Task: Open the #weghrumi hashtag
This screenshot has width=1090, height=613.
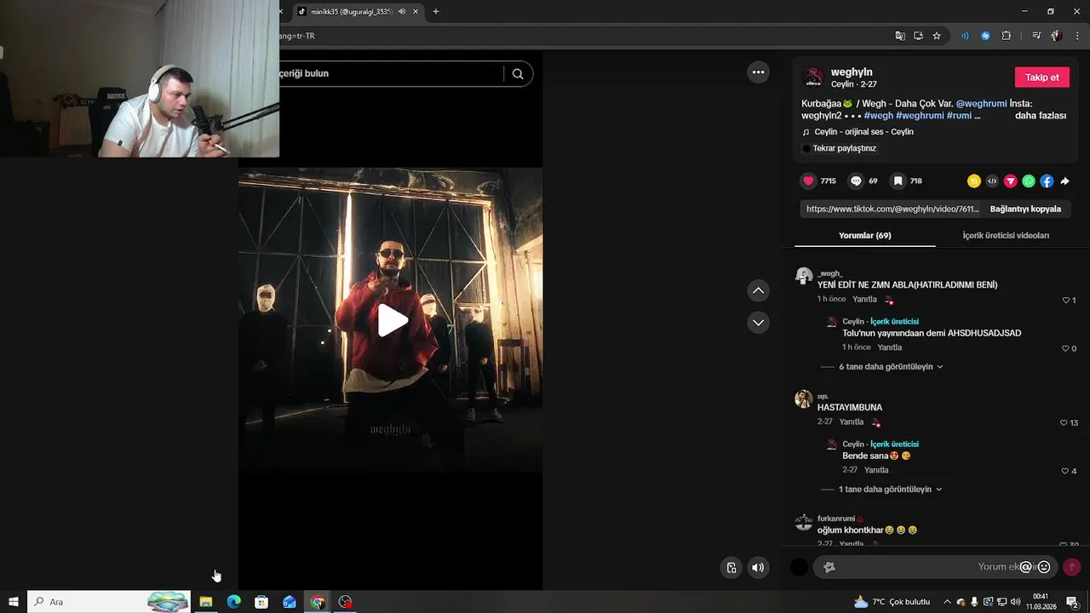Action: tap(920, 116)
